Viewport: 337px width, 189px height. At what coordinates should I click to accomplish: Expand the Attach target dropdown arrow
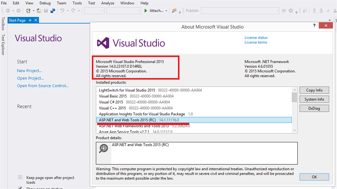(x=166, y=11)
